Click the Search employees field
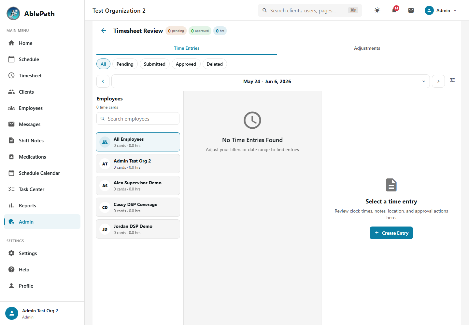The width and height of the screenshot is (469, 325). [138, 119]
